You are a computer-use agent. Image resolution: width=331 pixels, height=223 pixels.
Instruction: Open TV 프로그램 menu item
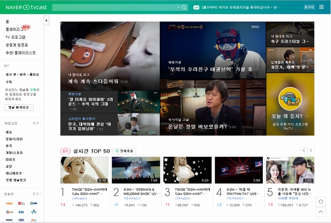(16, 37)
